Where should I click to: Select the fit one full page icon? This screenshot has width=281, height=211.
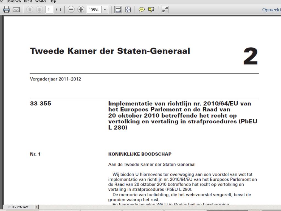pyautogui.click(x=128, y=10)
